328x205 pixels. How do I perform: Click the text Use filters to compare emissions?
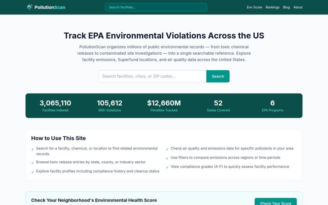pos(225,157)
